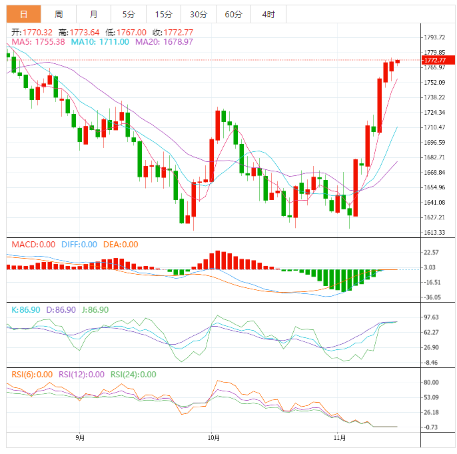Image resolution: width=457 pixels, height=454 pixels.
Task: Open the 60分 interval tab
Action: (233, 14)
